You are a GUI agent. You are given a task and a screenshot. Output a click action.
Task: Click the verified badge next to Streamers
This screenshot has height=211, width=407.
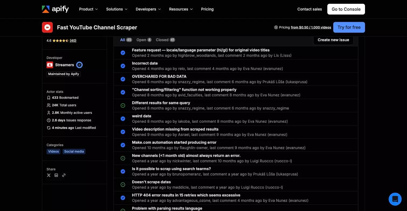tap(79, 65)
